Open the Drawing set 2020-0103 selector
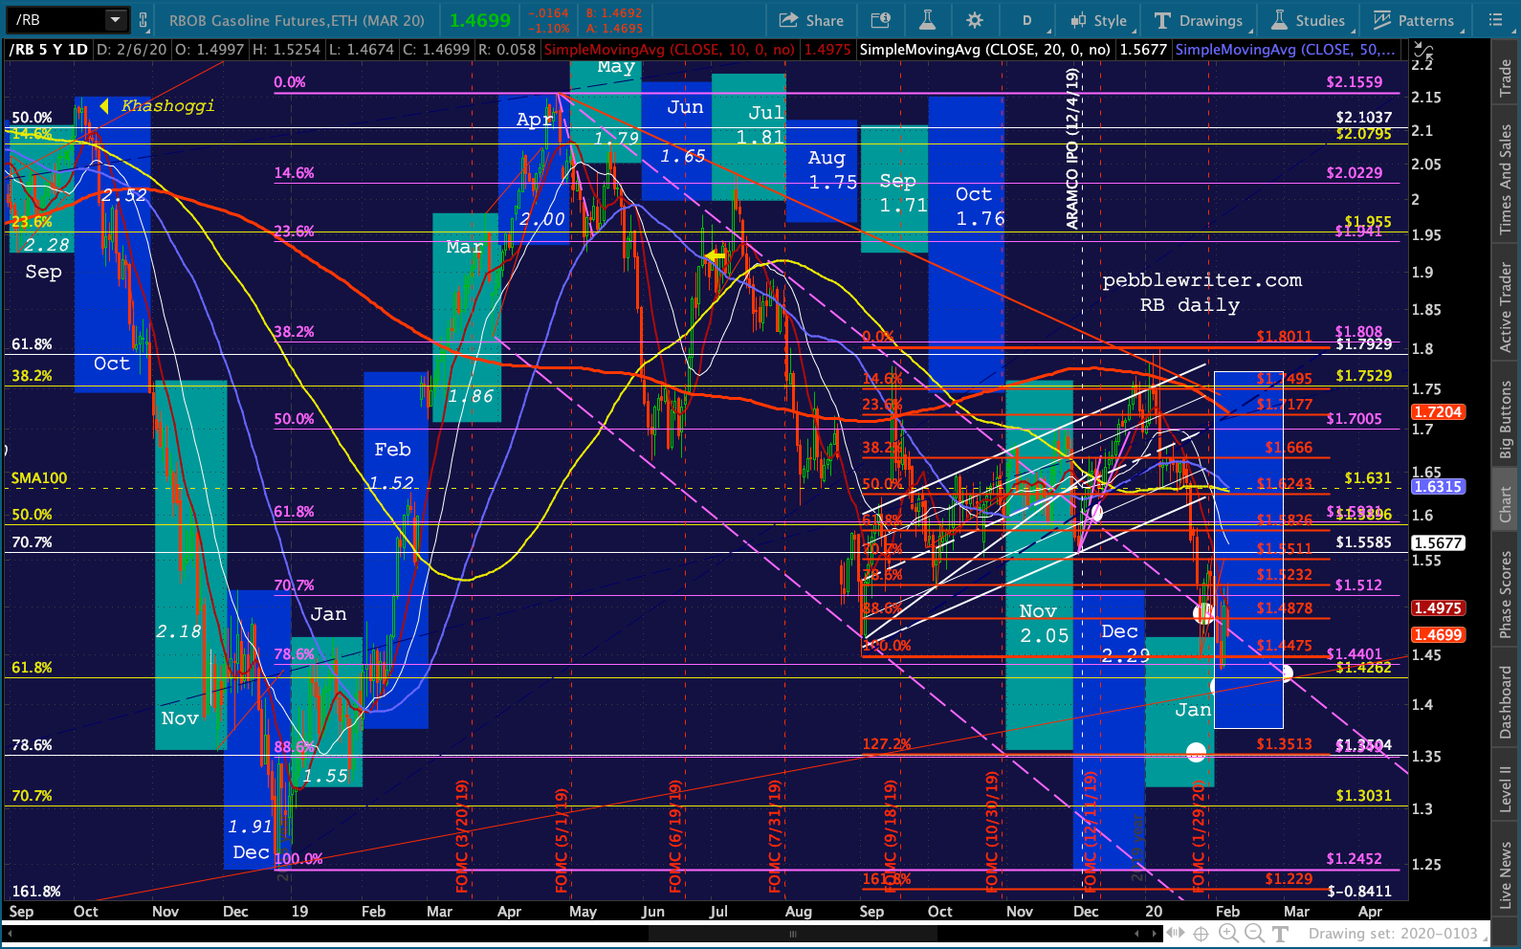Viewport: 1521px width, 949px height. pos(1398,934)
